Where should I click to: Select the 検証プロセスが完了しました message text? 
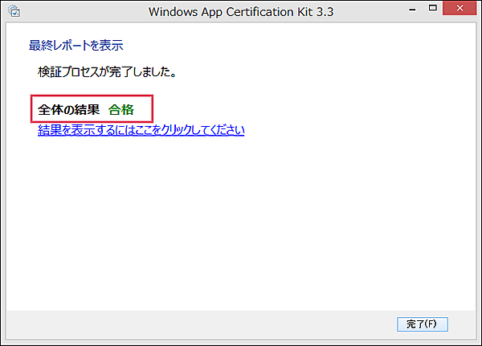(x=107, y=72)
